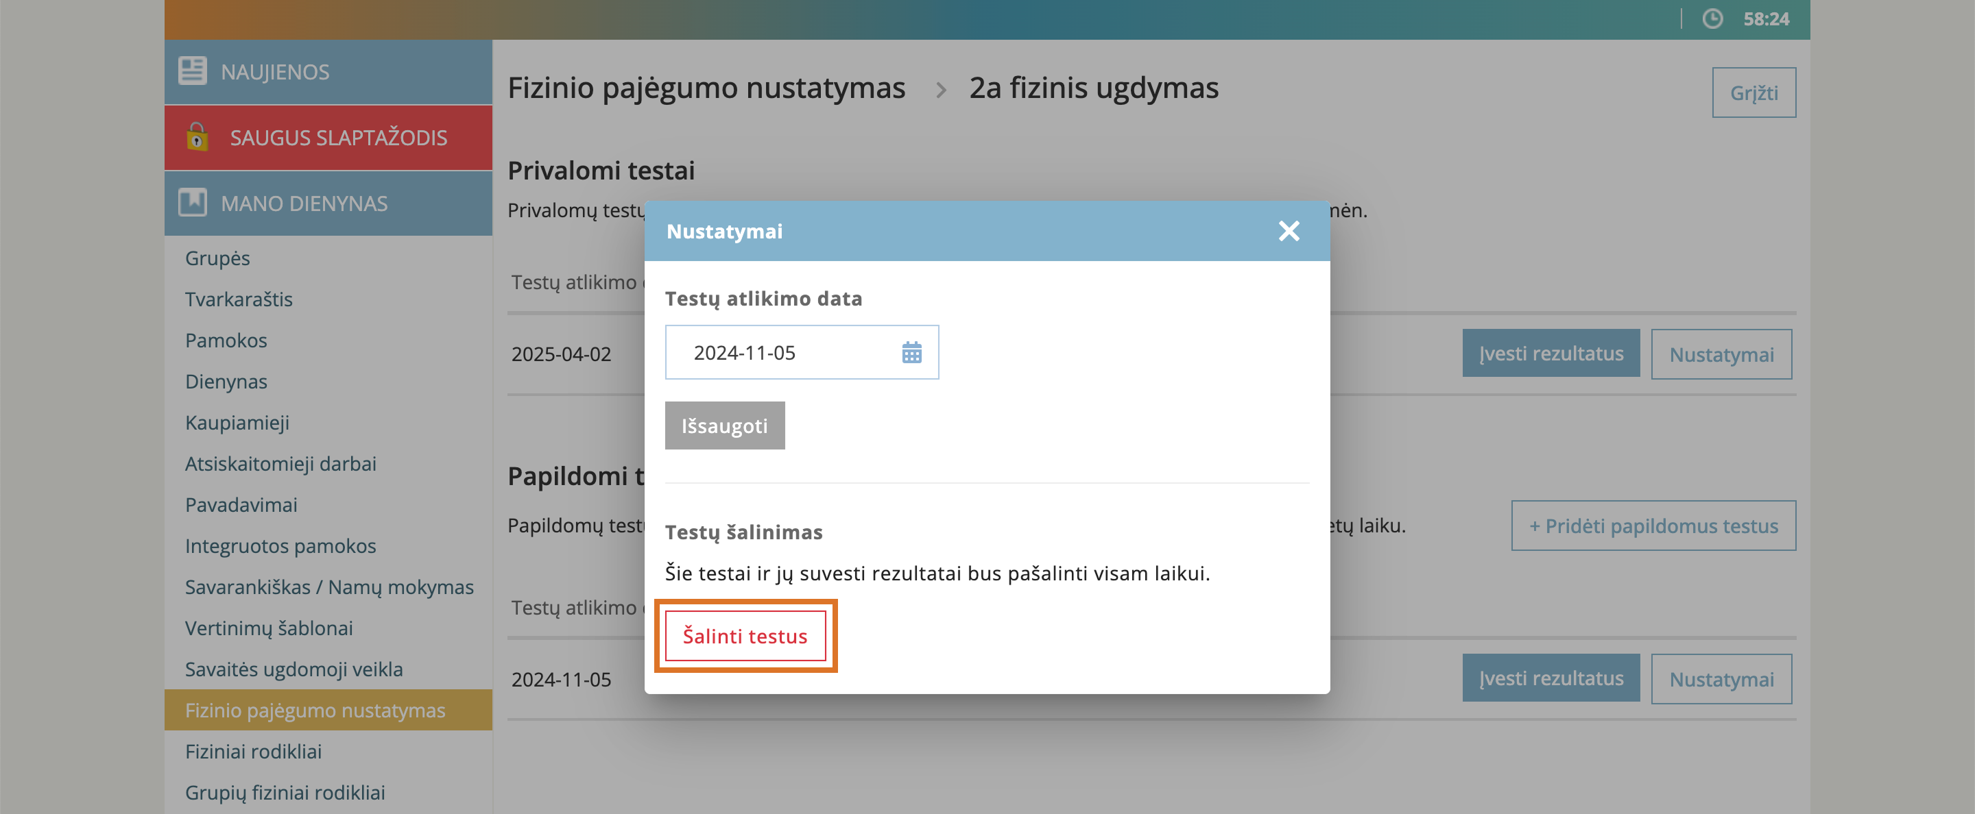Click the clock icon by session timer
Viewport: 1975px width, 814px height.
point(1712,19)
